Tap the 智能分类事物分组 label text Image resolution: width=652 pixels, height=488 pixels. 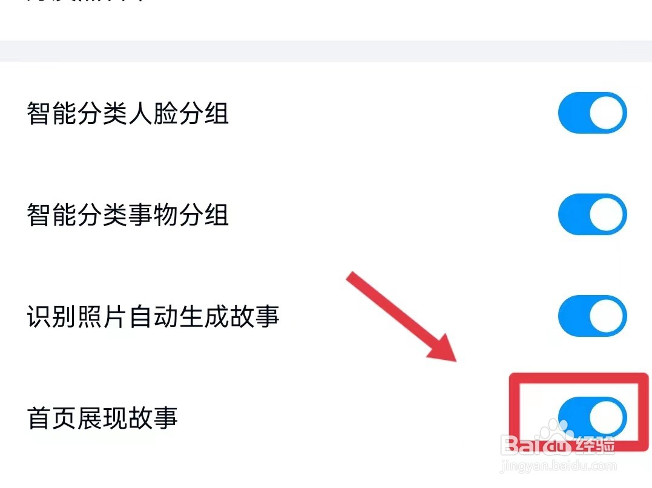click(x=128, y=215)
